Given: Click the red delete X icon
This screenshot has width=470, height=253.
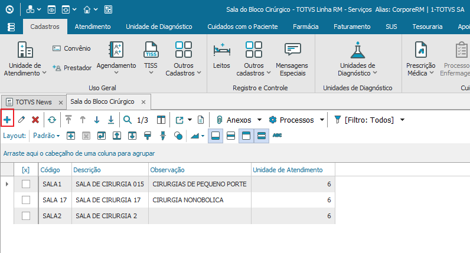Looking at the screenshot, I should [x=35, y=120].
